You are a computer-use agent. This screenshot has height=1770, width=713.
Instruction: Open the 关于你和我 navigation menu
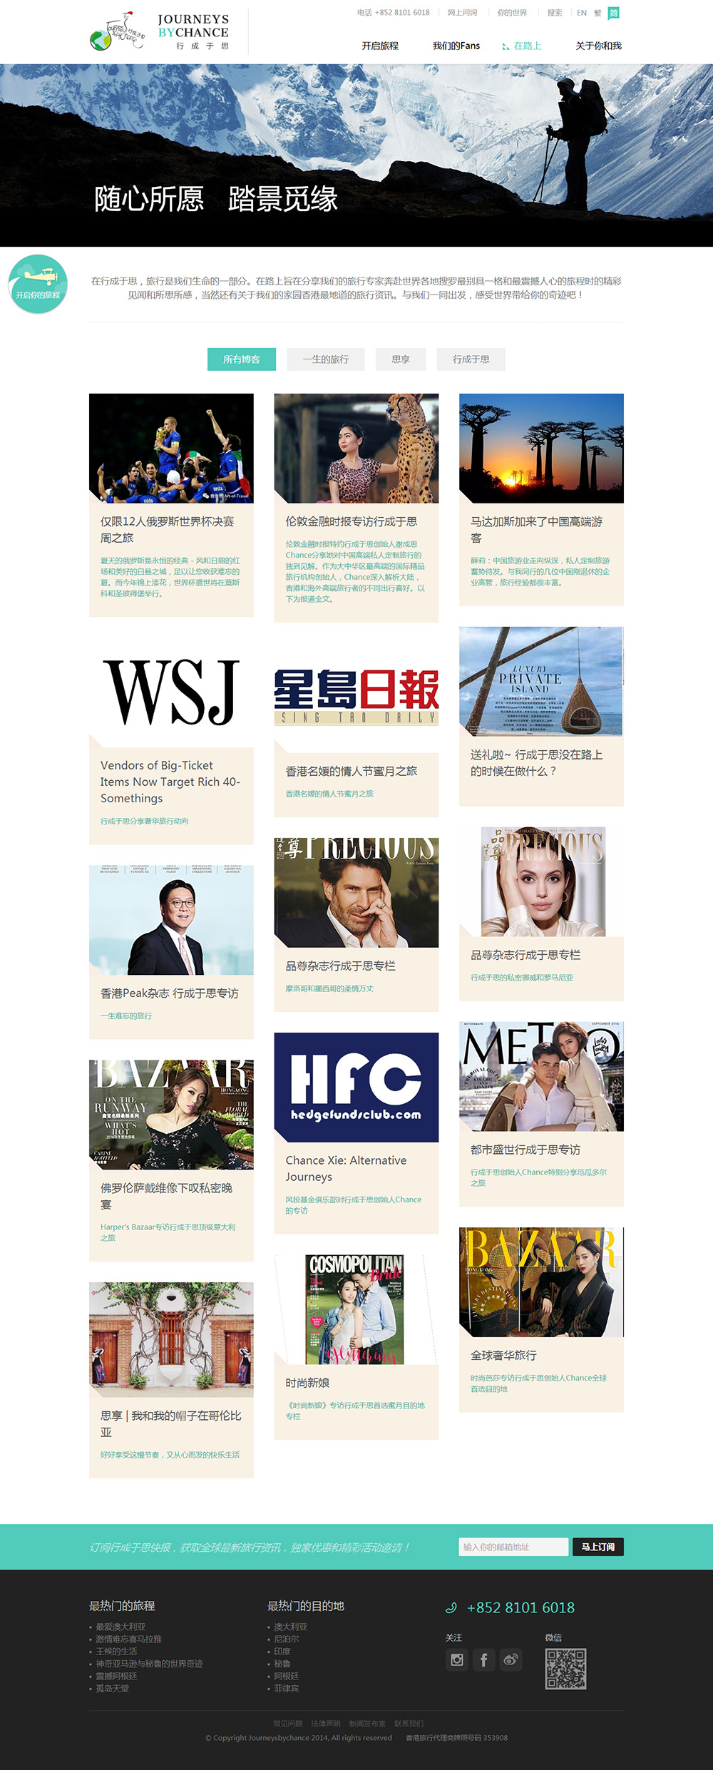(598, 46)
